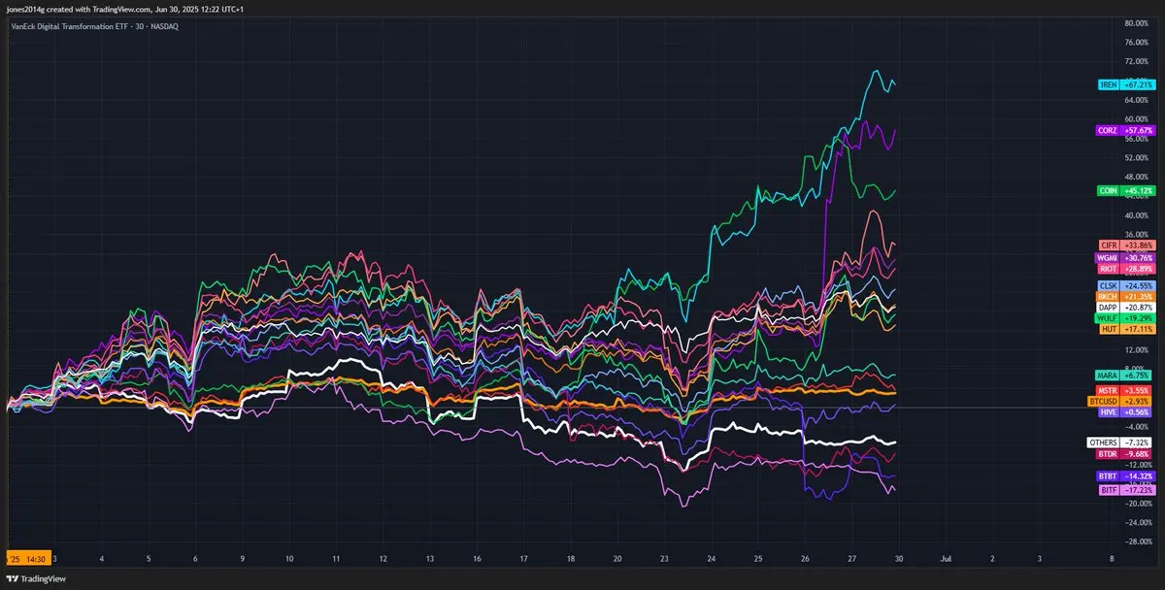Click the HIVE +0.56% price label
The width and height of the screenshot is (1165, 590).
click(1125, 411)
